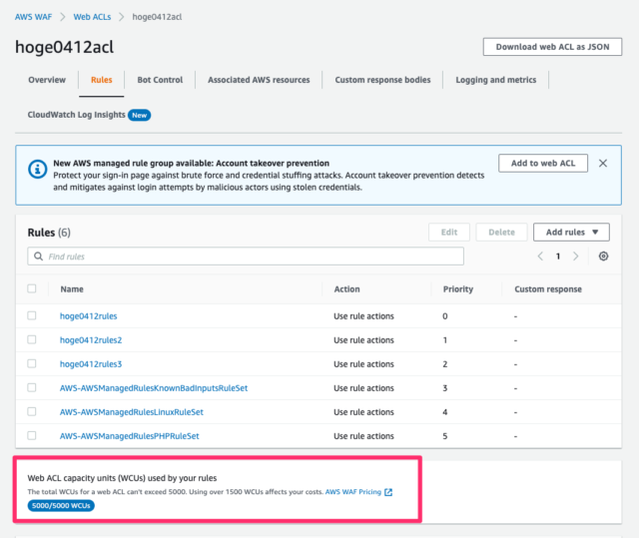Open the table preferences gear icon
The width and height of the screenshot is (639, 538).
click(603, 257)
